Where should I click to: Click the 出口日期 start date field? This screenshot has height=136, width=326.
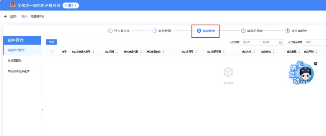coord(249,42)
